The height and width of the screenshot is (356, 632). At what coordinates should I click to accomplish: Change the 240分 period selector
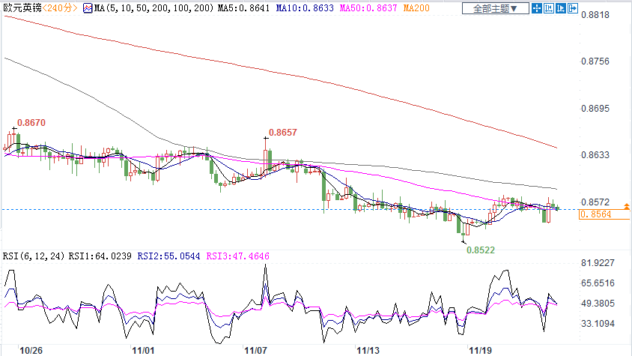(x=61, y=9)
